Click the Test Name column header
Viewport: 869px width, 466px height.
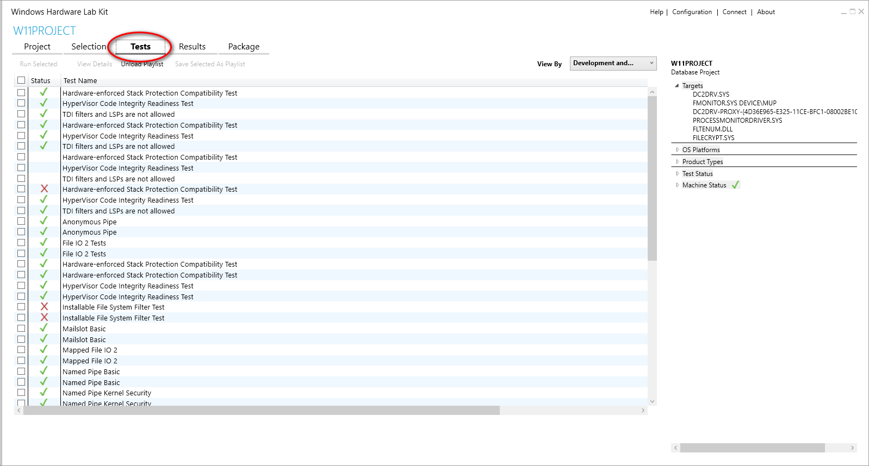coord(80,80)
